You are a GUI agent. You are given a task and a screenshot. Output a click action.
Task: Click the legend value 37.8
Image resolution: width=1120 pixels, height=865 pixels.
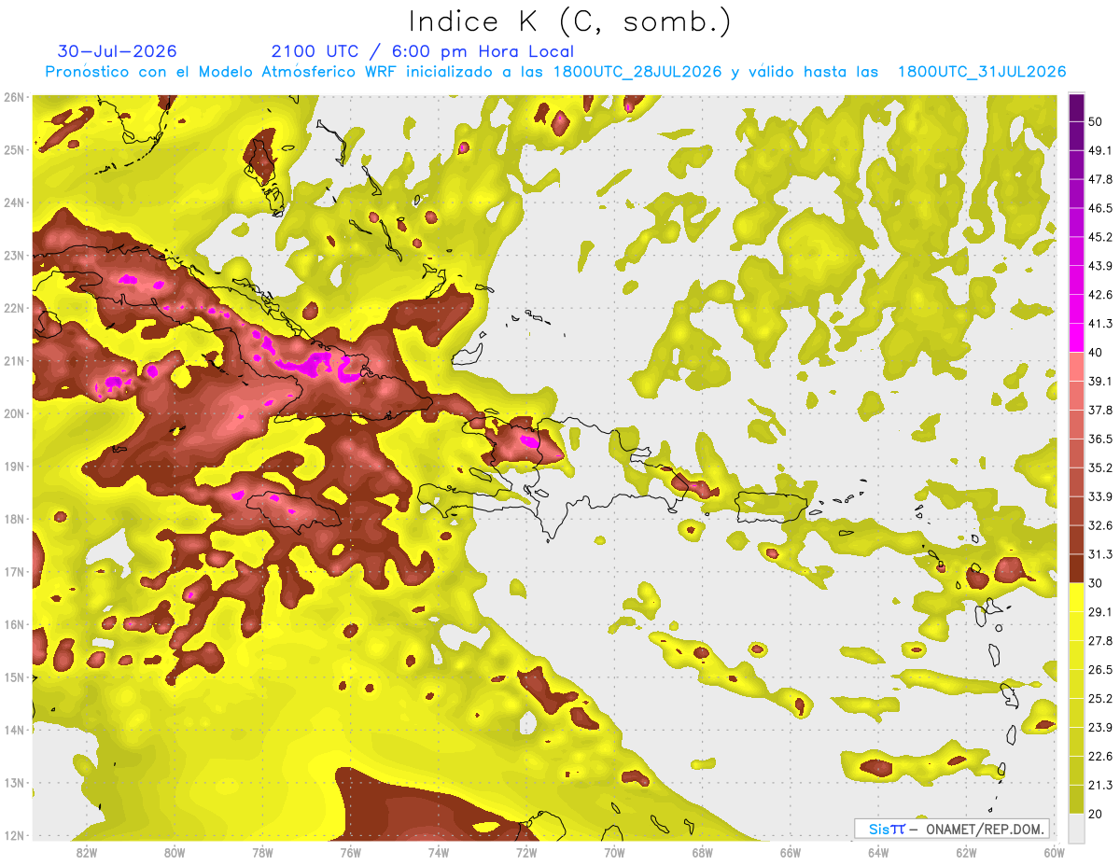coord(1101,410)
